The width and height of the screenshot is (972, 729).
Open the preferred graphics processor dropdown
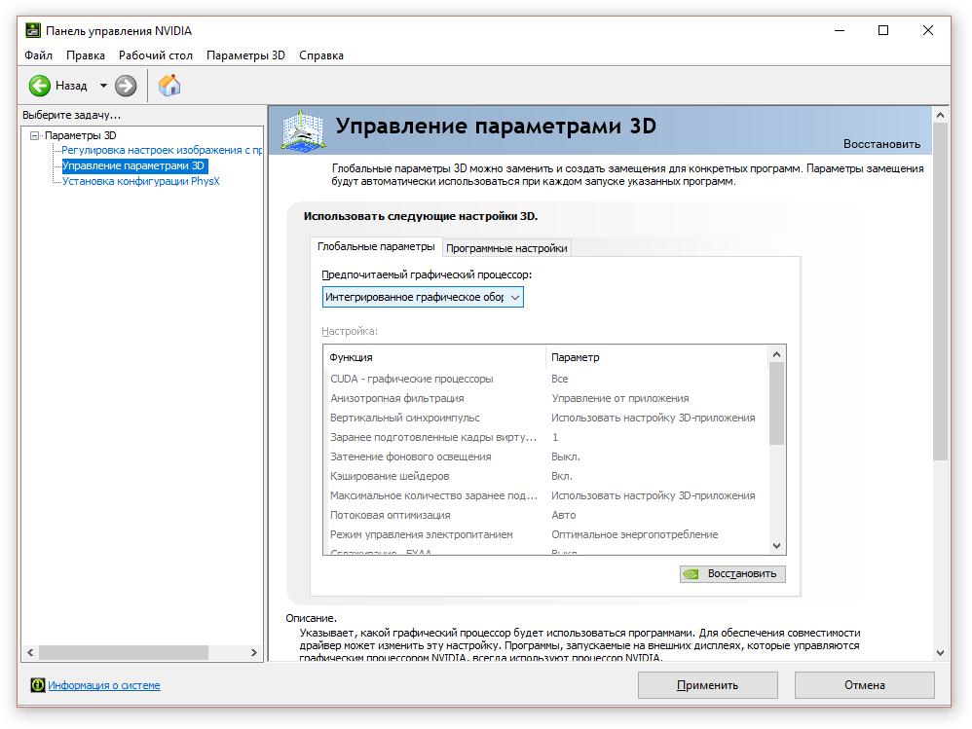click(x=423, y=297)
